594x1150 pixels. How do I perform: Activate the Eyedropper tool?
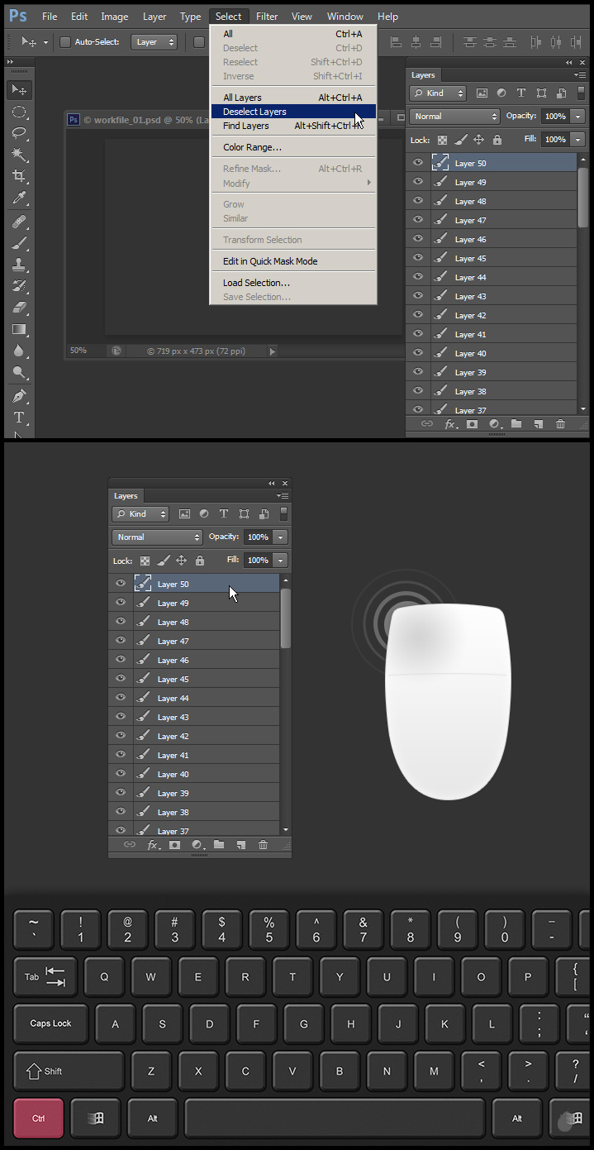pyautogui.click(x=20, y=198)
